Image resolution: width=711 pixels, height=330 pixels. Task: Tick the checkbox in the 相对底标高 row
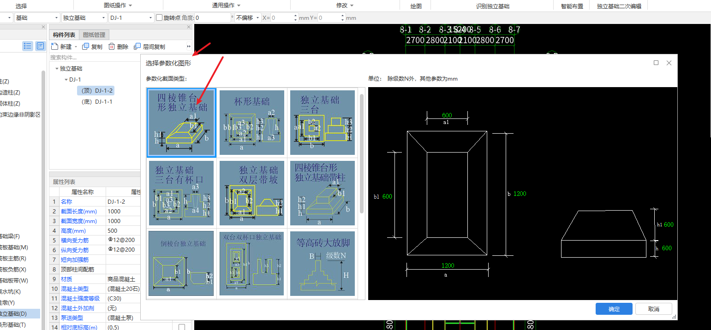182,327
